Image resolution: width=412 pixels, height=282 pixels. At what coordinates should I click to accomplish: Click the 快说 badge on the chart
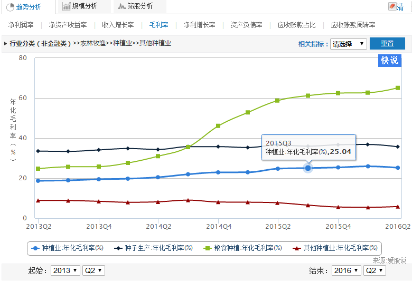tap(390, 61)
